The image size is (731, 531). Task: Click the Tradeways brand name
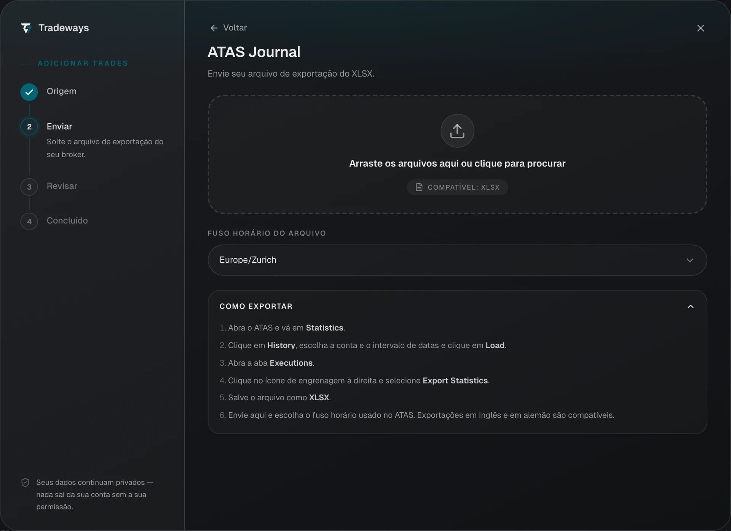pyautogui.click(x=64, y=28)
